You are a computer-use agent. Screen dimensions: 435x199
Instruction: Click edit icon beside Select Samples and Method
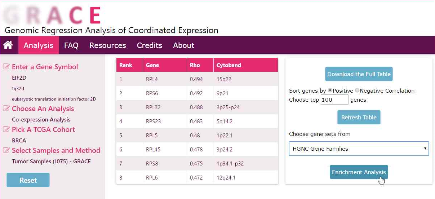[6, 150]
